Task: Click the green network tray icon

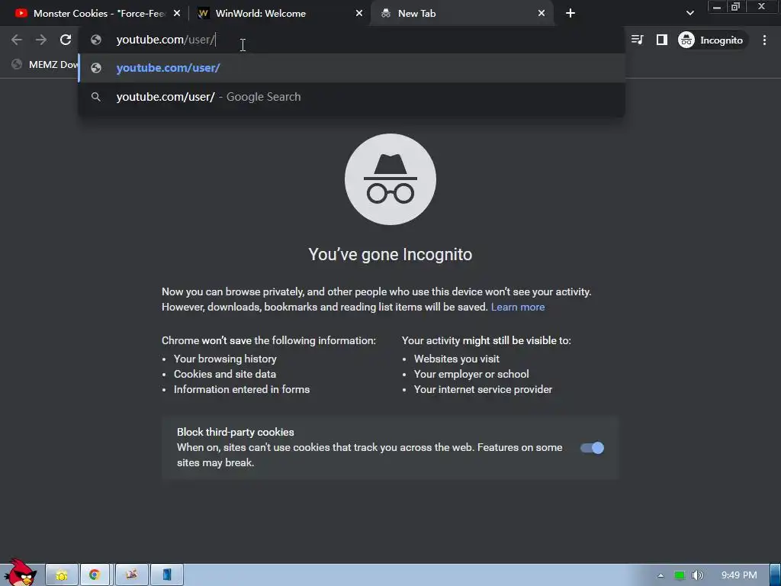Action: 679,575
